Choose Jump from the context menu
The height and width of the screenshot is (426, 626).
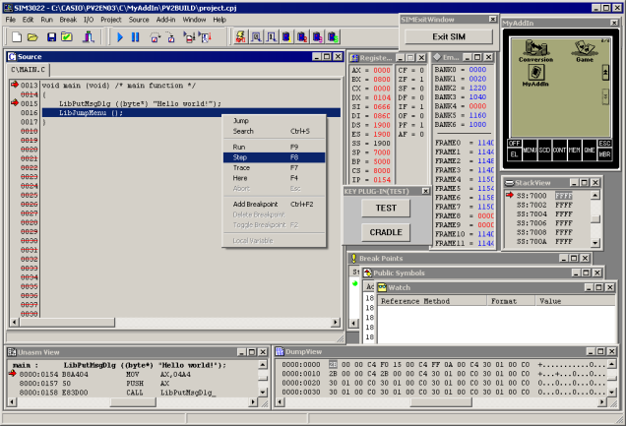pos(274,120)
